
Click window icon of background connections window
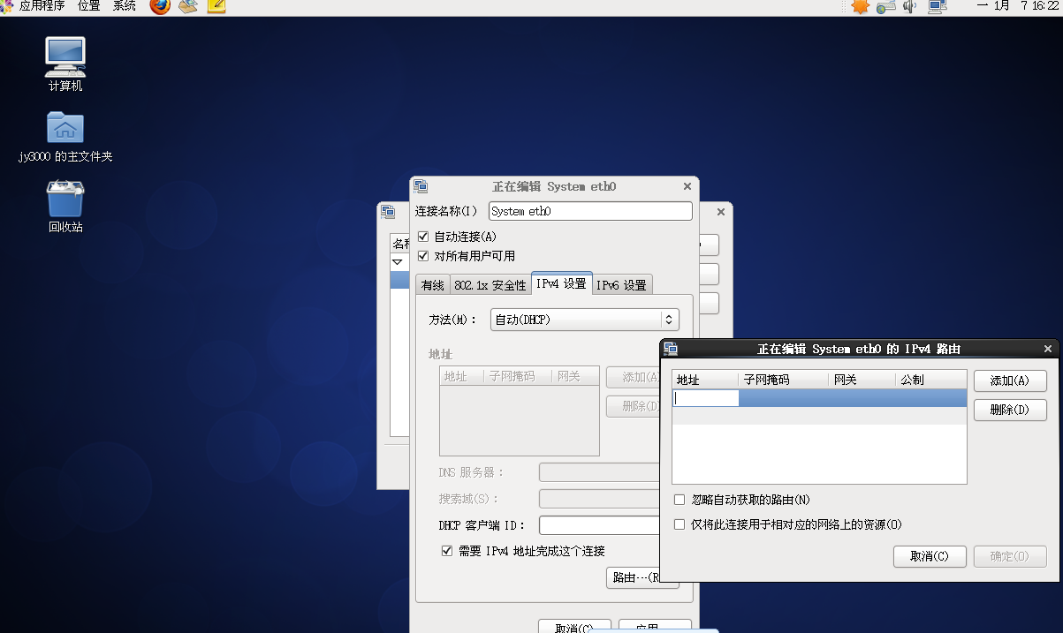coord(387,212)
